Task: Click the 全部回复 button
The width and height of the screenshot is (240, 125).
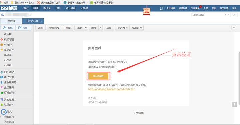Action: point(54,28)
